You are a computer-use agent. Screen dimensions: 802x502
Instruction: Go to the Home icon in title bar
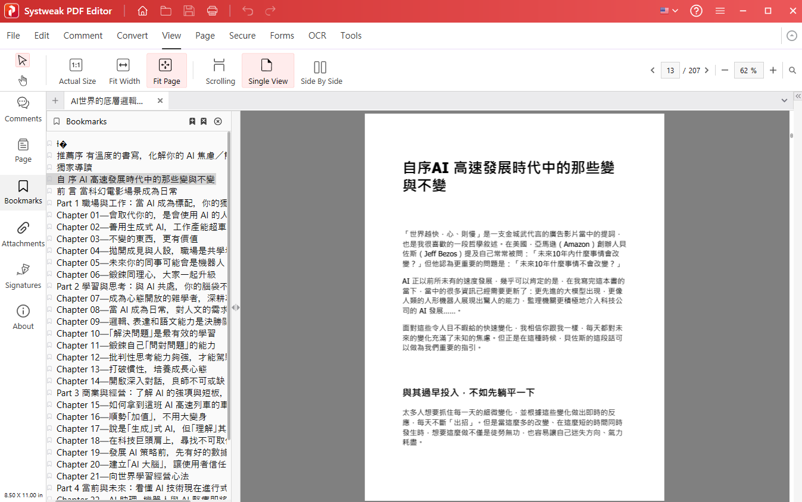(x=142, y=11)
